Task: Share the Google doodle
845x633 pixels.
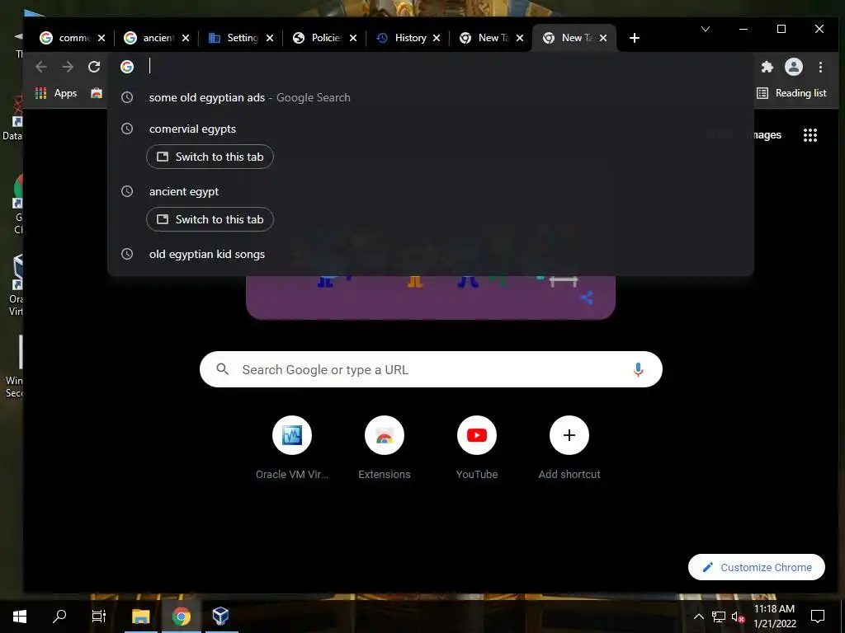Action: (x=587, y=297)
